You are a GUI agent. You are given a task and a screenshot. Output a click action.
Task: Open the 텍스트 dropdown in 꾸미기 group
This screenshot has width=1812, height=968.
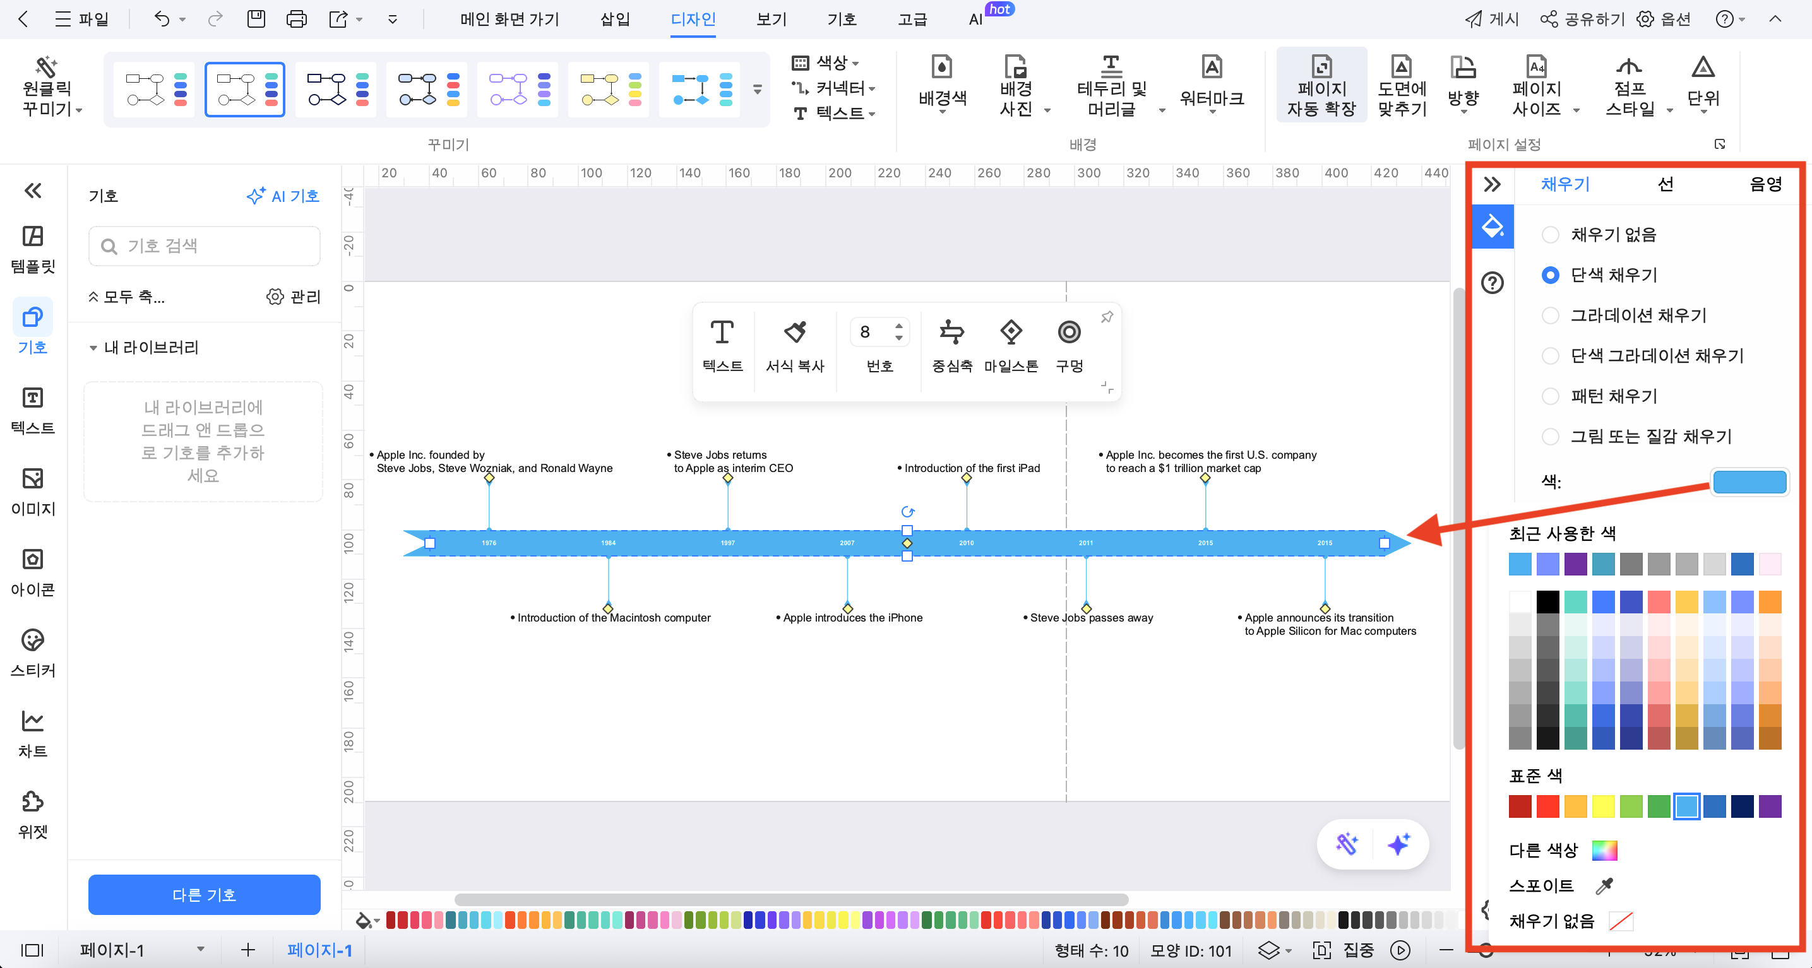coord(833,113)
